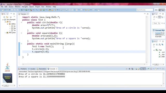166x93 pixels.
Task: Click the Run External Tools icon
Action: [x=31, y=10]
